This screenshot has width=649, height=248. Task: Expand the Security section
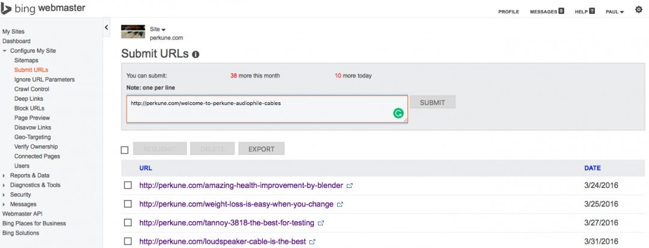coord(4,195)
